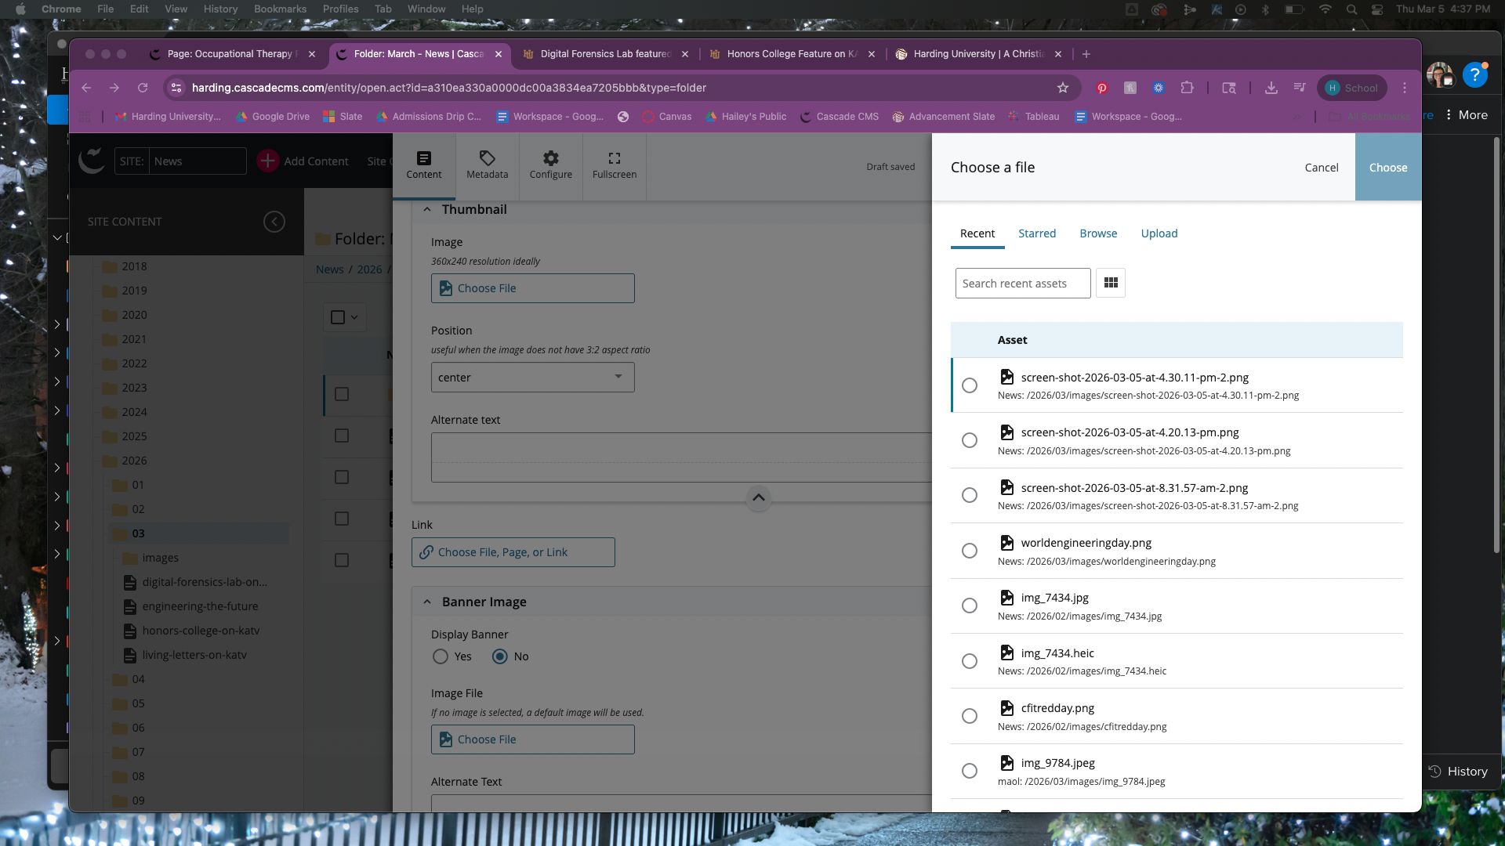The image size is (1505, 846).
Task: Click Choose File, Page, or Link
Action: pos(513,552)
